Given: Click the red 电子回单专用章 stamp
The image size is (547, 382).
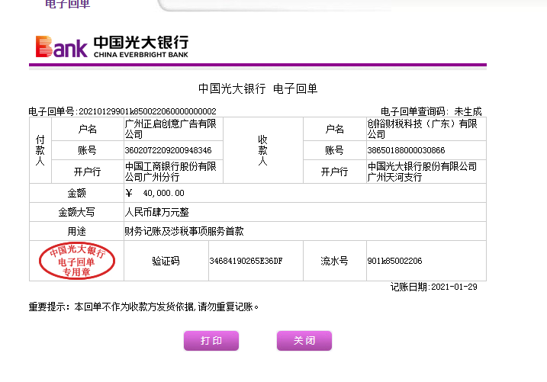Looking at the screenshot, I should (77, 260).
